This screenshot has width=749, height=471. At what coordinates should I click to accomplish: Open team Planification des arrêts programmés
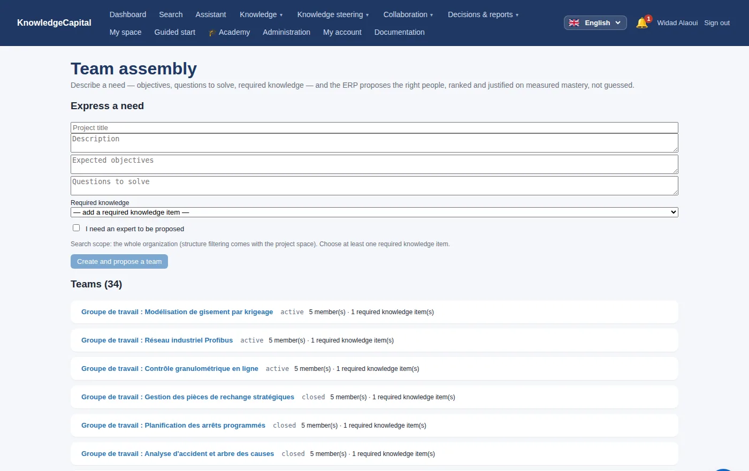(173, 425)
